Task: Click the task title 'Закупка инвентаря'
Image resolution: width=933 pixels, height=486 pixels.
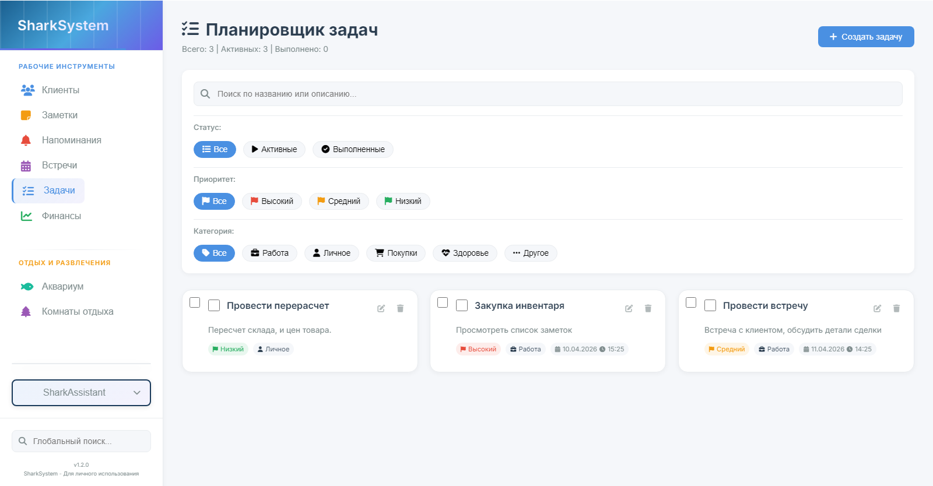Action: point(520,306)
